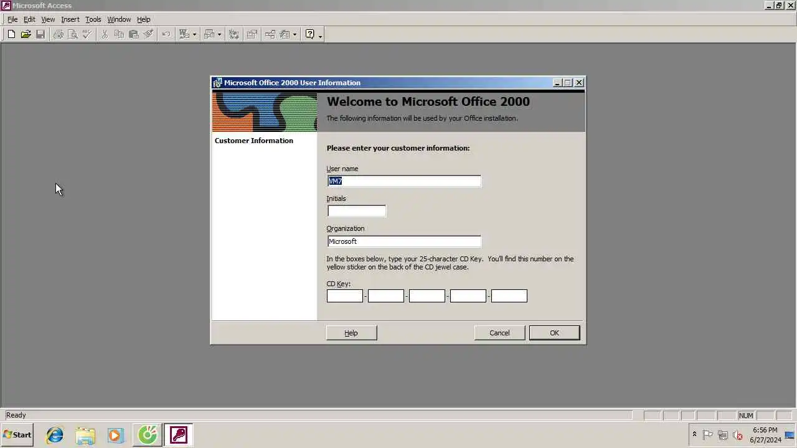Image resolution: width=797 pixels, height=448 pixels.
Task: Click the Copy toolbar icon
Action: point(119,34)
